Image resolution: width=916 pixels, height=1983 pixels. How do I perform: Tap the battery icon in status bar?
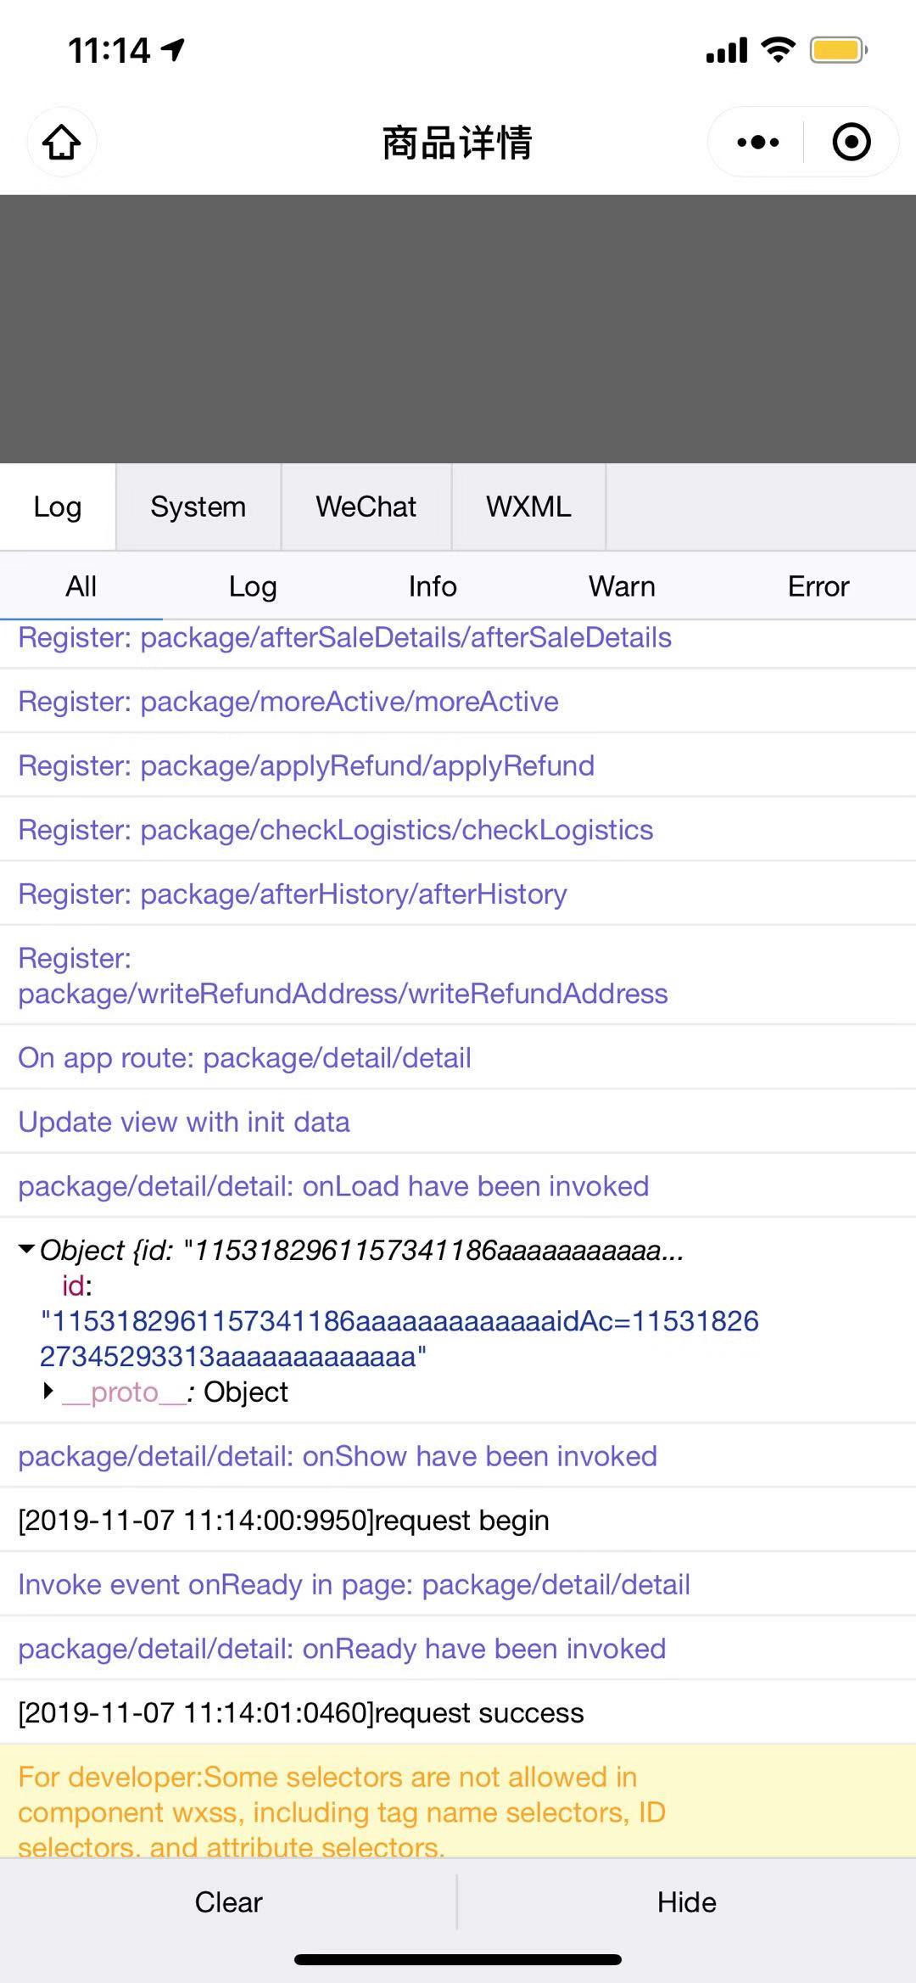click(838, 50)
